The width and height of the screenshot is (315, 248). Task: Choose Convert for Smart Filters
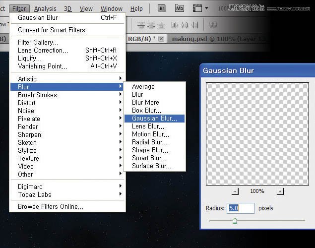click(67, 30)
